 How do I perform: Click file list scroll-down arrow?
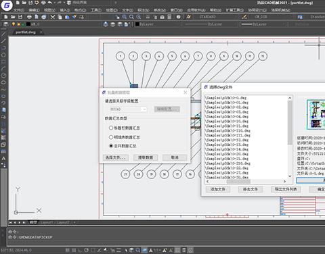click(290, 176)
